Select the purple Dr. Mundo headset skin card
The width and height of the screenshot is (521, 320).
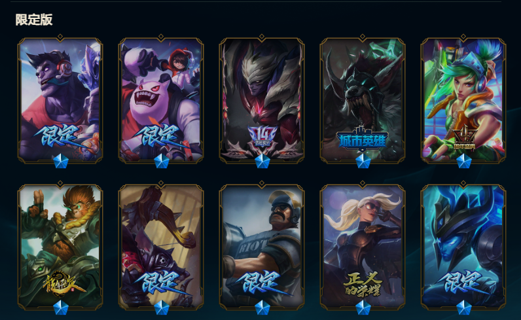[x=60, y=100]
